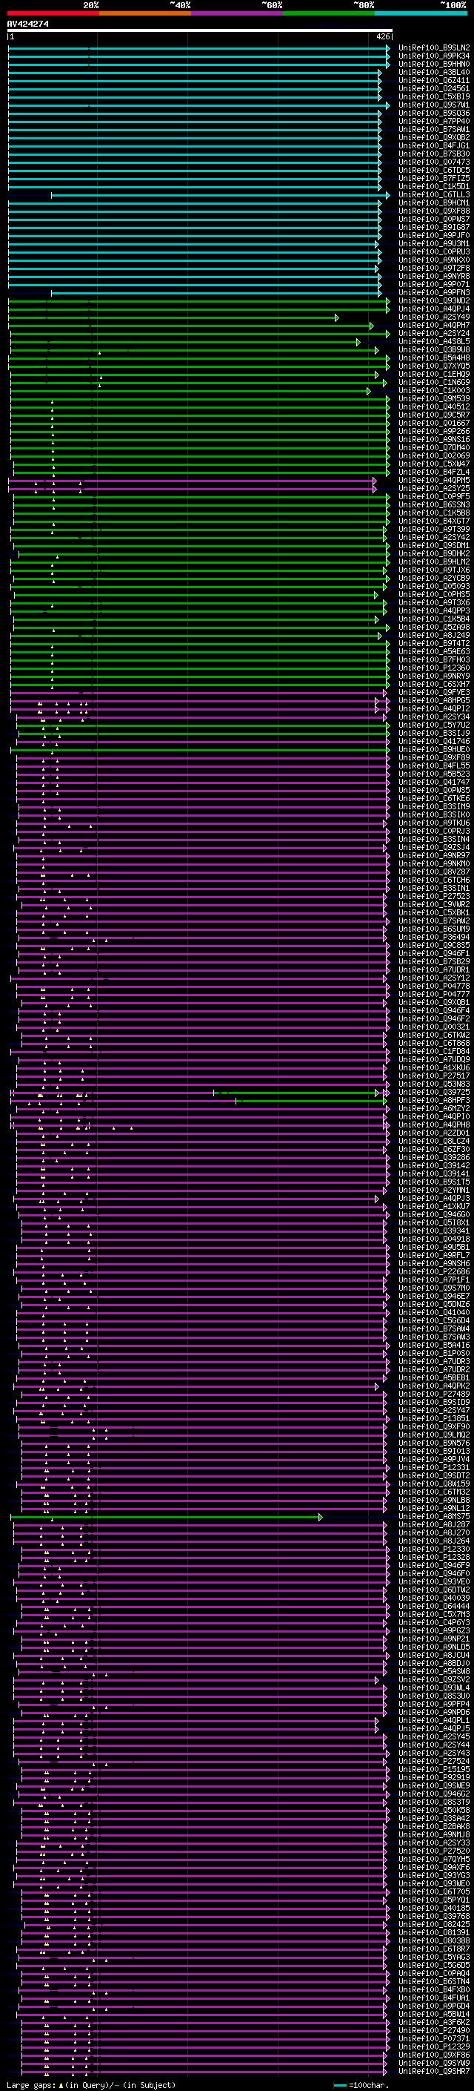Click the orange ~40% identity legend segment
Screen dimensions: 474x2091
[x=144, y=13]
